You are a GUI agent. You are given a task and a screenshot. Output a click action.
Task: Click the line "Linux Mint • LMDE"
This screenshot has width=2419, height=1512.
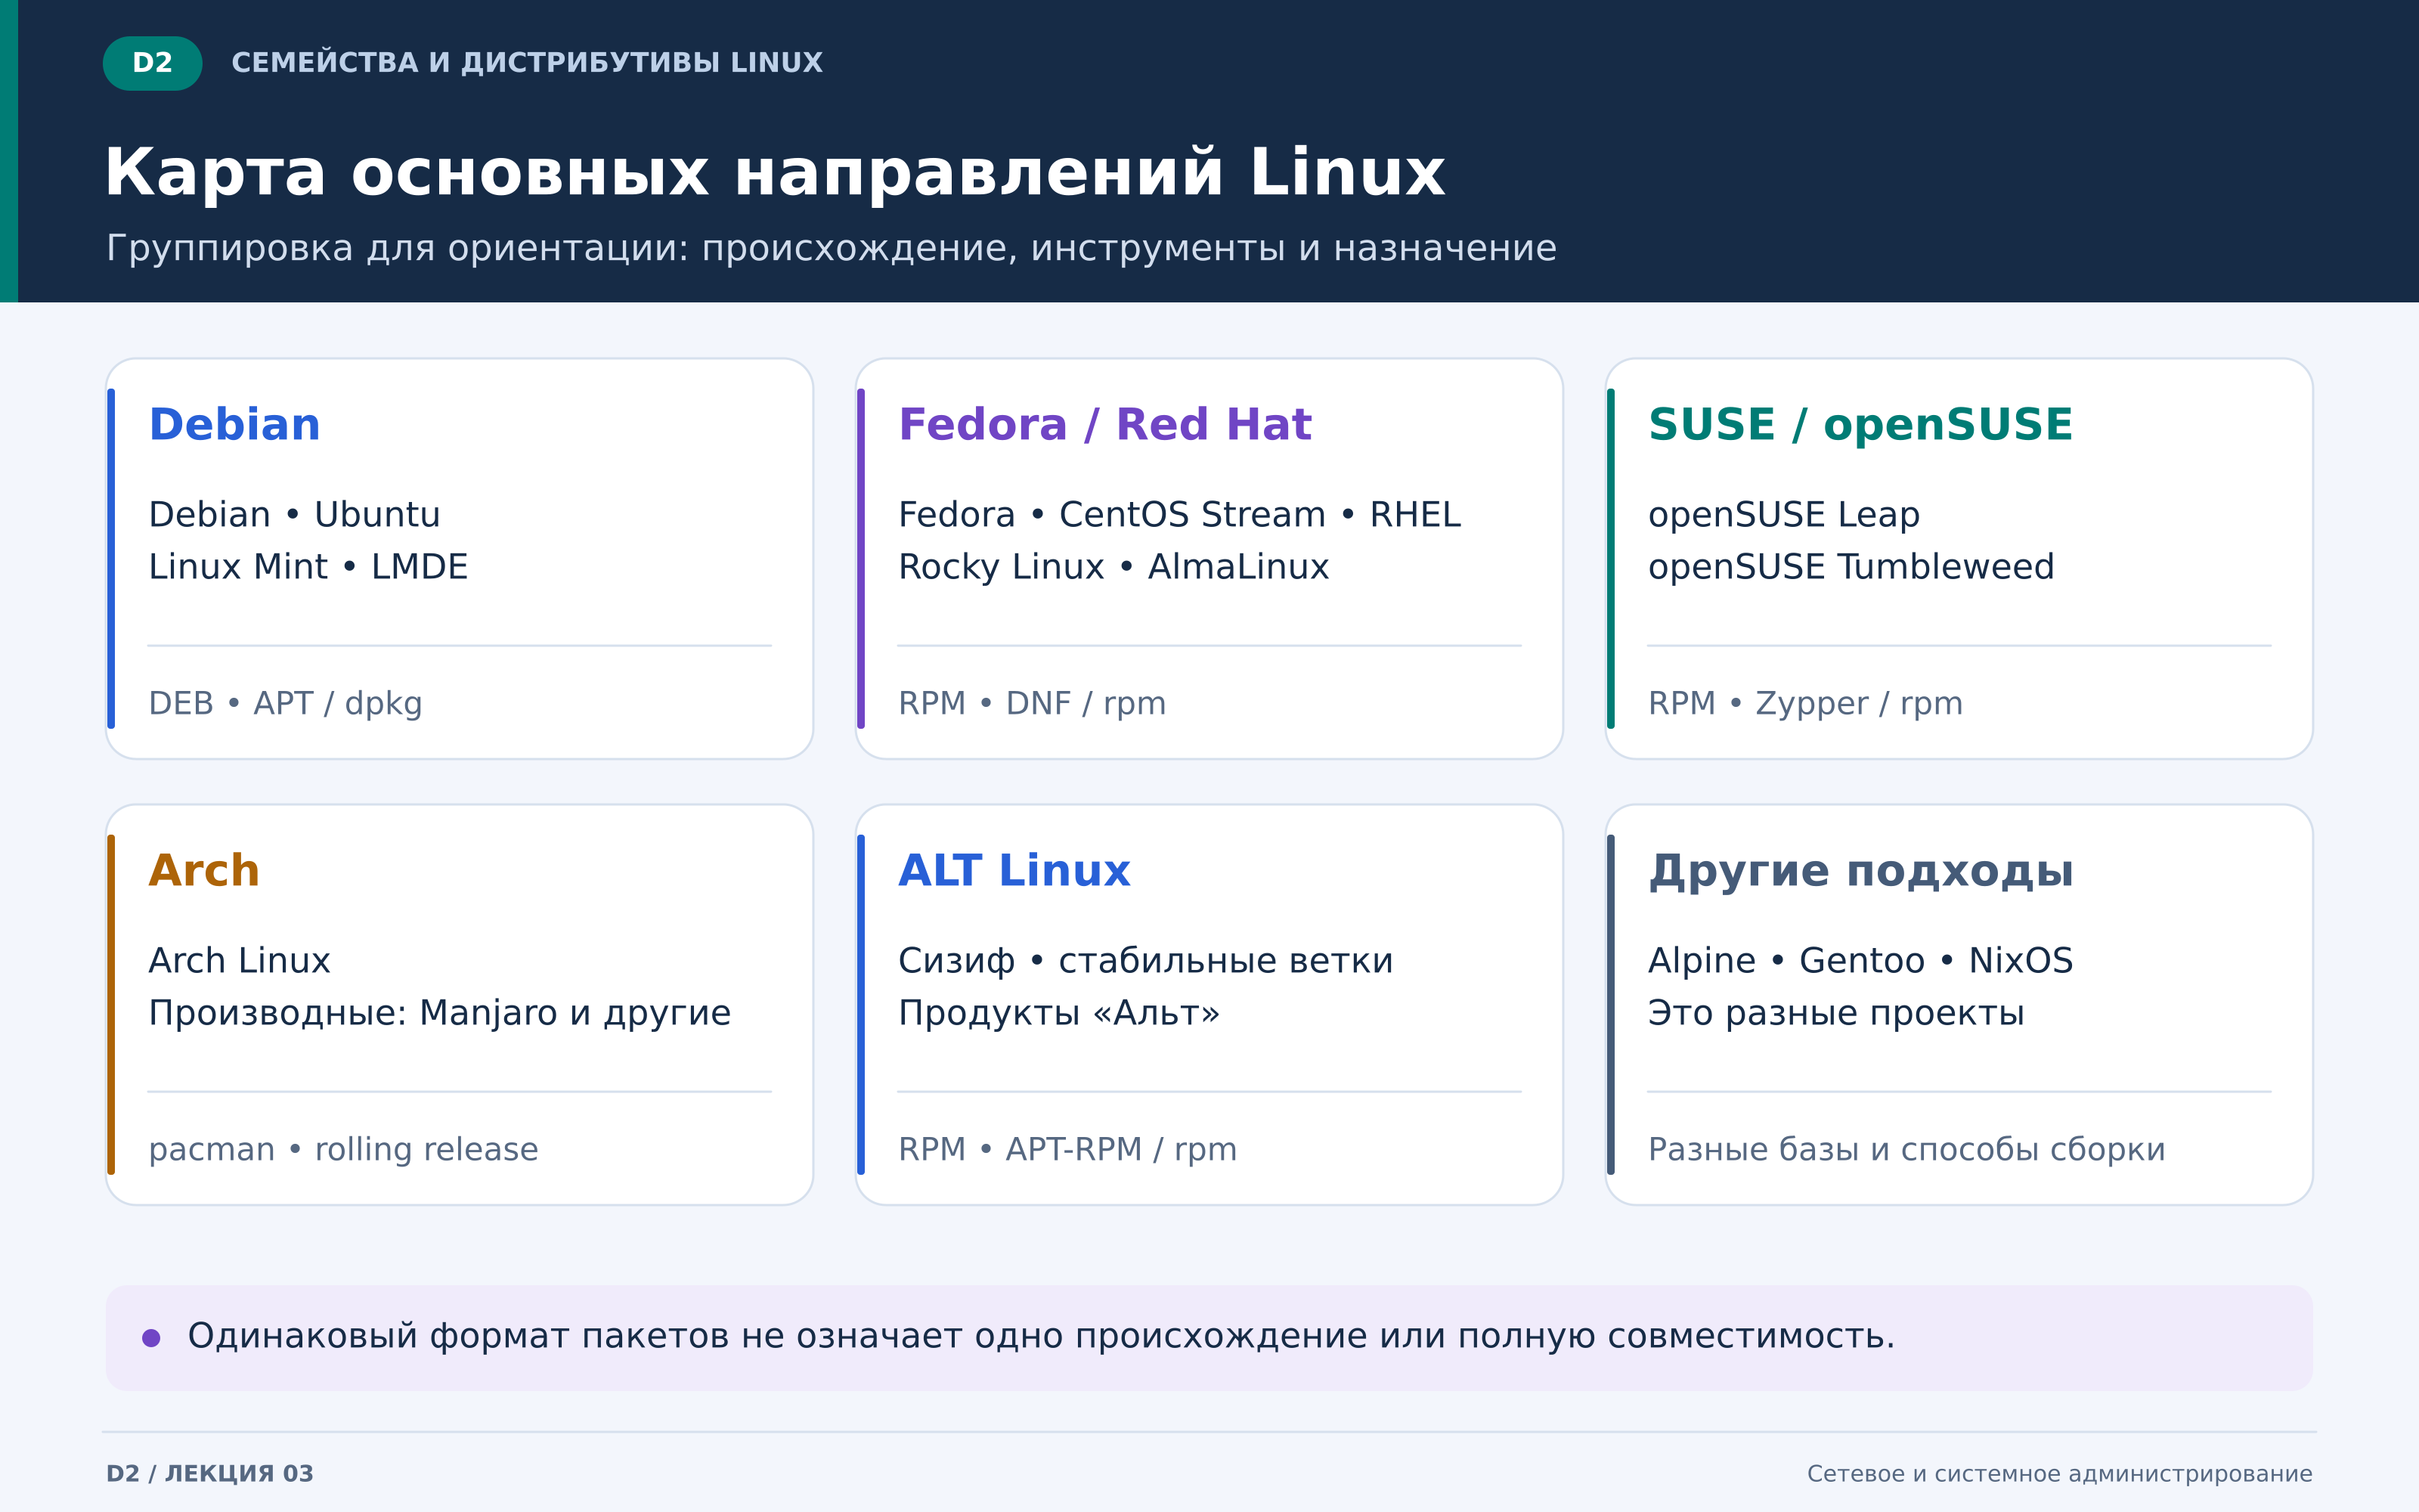pyautogui.click(x=308, y=567)
